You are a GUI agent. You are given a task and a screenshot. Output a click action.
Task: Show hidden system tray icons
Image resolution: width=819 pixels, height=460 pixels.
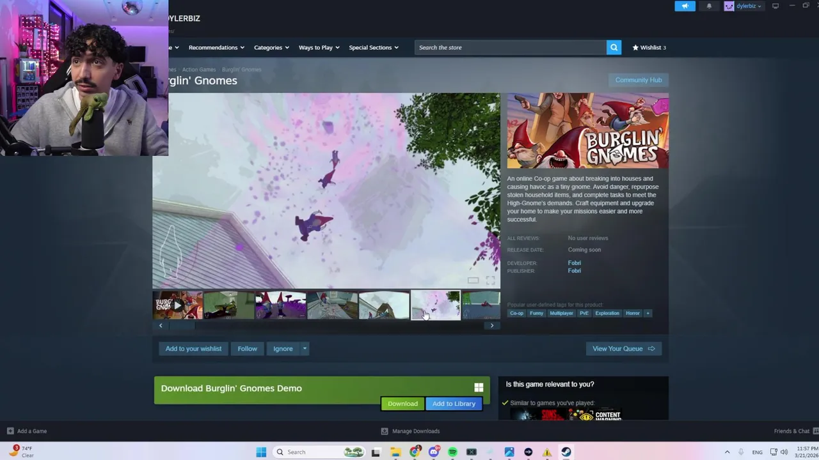click(x=727, y=452)
